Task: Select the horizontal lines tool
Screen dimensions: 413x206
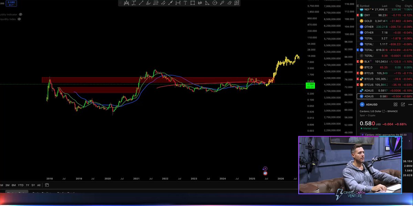Action: click(x=156, y=3)
